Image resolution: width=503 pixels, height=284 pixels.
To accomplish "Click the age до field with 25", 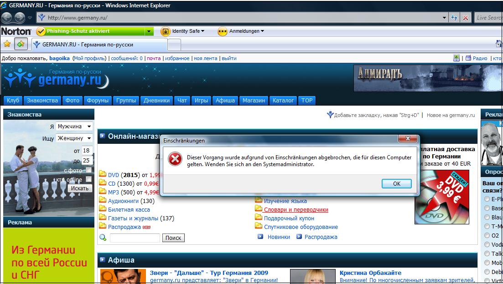I will pyautogui.click(x=87, y=160).
